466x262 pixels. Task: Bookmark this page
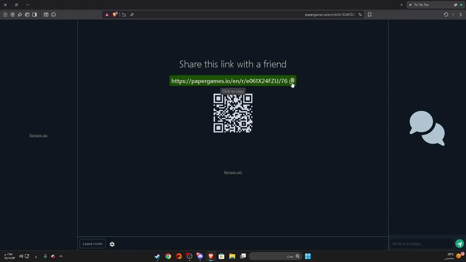tap(370, 15)
